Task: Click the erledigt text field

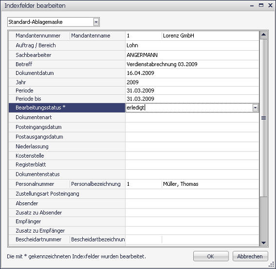Action: tap(189, 107)
